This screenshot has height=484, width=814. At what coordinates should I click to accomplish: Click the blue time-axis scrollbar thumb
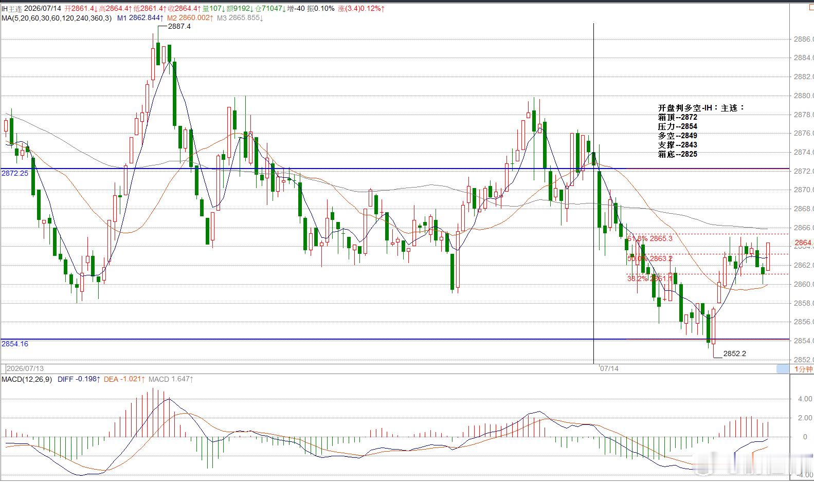(x=783, y=369)
